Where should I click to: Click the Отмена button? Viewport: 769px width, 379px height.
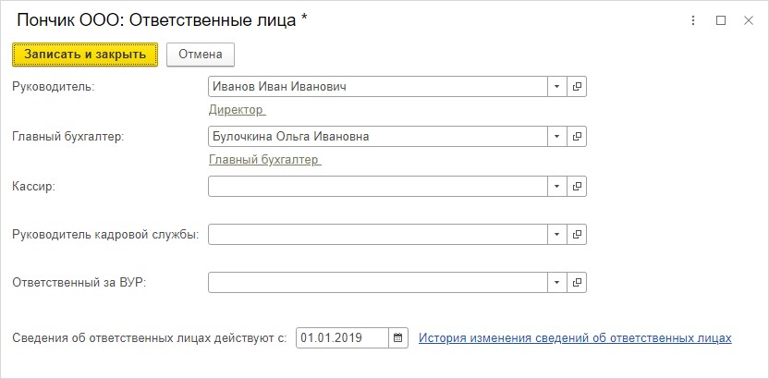(200, 55)
